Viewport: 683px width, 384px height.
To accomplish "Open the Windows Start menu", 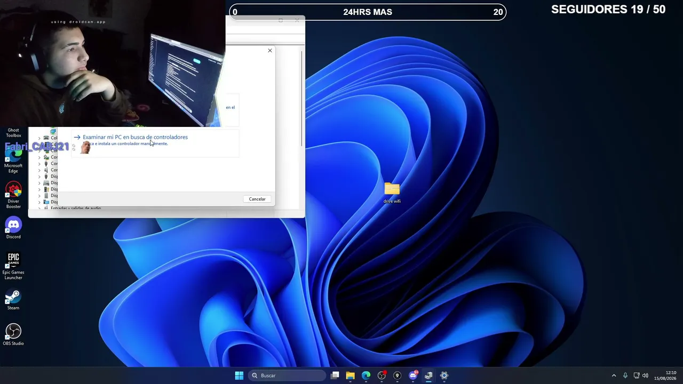I will pyautogui.click(x=239, y=375).
